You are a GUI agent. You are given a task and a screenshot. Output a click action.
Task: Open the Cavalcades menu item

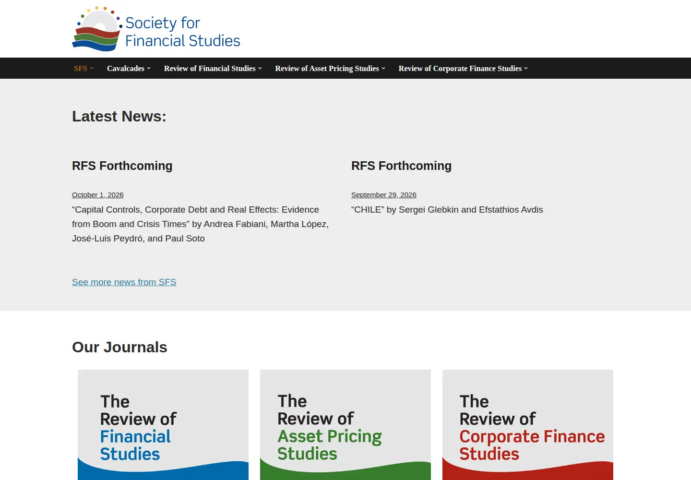[x=126, y=68]
